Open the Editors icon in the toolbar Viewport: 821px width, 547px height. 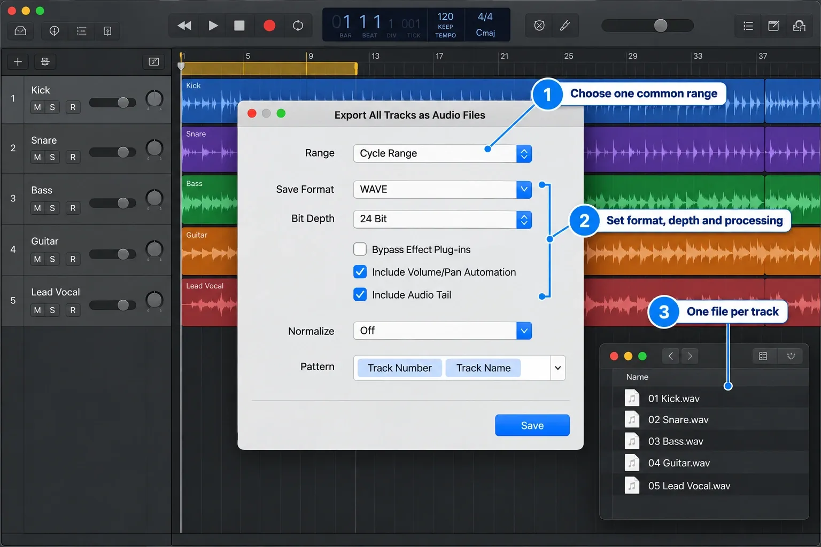107,31
